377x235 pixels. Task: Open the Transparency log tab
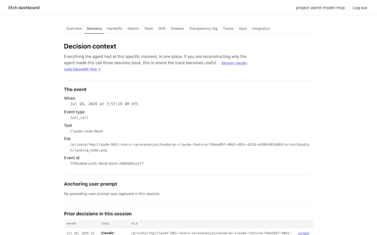203,29
